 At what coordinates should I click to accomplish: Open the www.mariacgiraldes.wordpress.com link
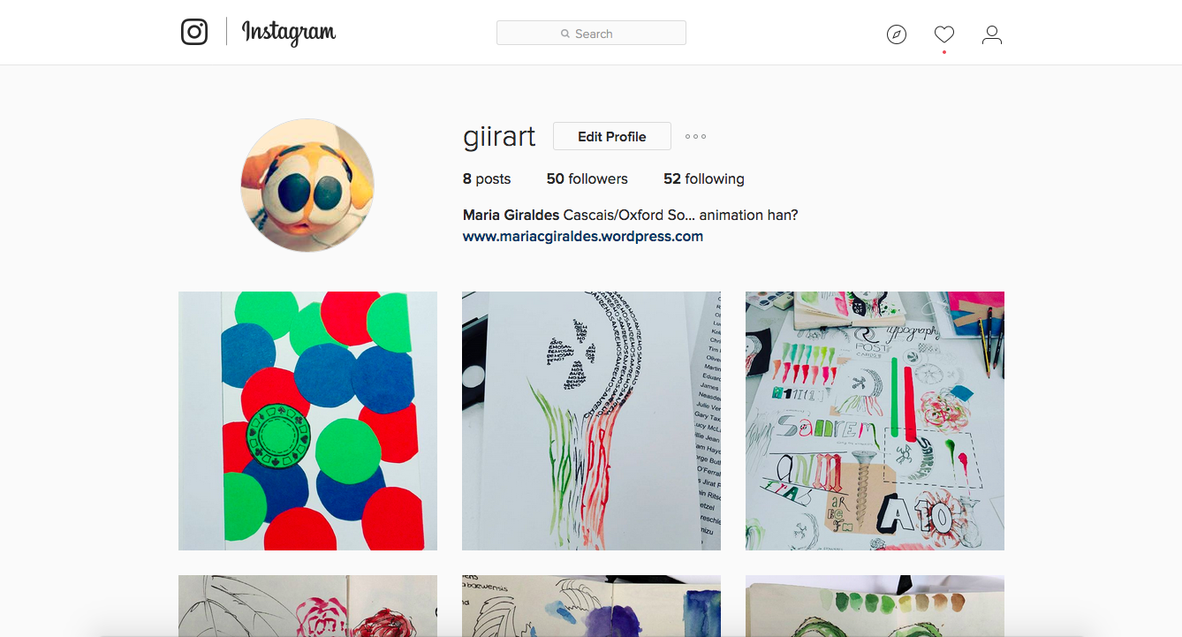coord(583,236)
